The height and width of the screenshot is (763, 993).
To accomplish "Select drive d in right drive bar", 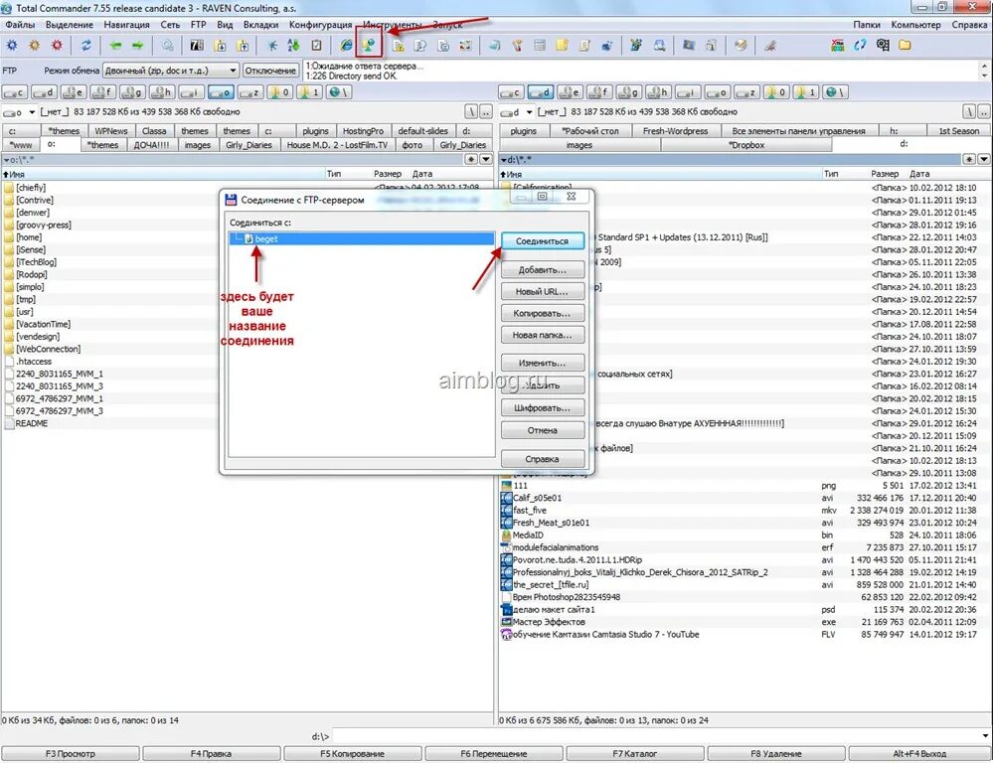I will pyautogui.click(x=540, y=92).
